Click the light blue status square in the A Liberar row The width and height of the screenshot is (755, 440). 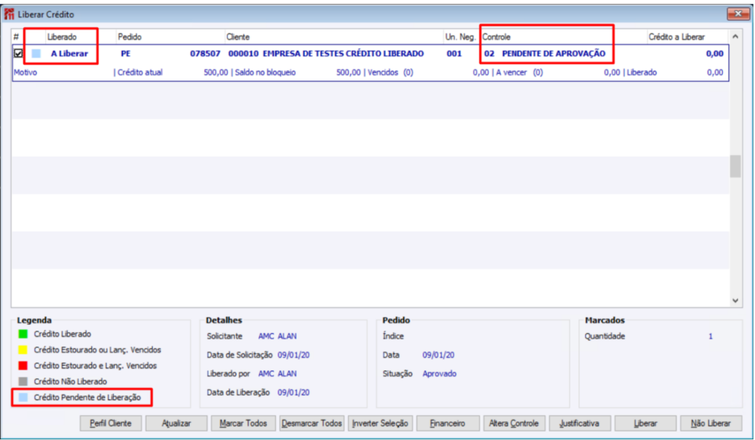click(x=36, y=53)
